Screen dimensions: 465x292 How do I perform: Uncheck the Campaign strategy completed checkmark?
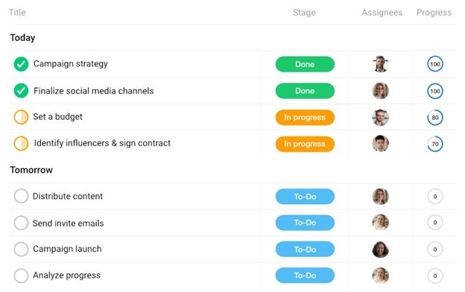[x=21, y=64]
